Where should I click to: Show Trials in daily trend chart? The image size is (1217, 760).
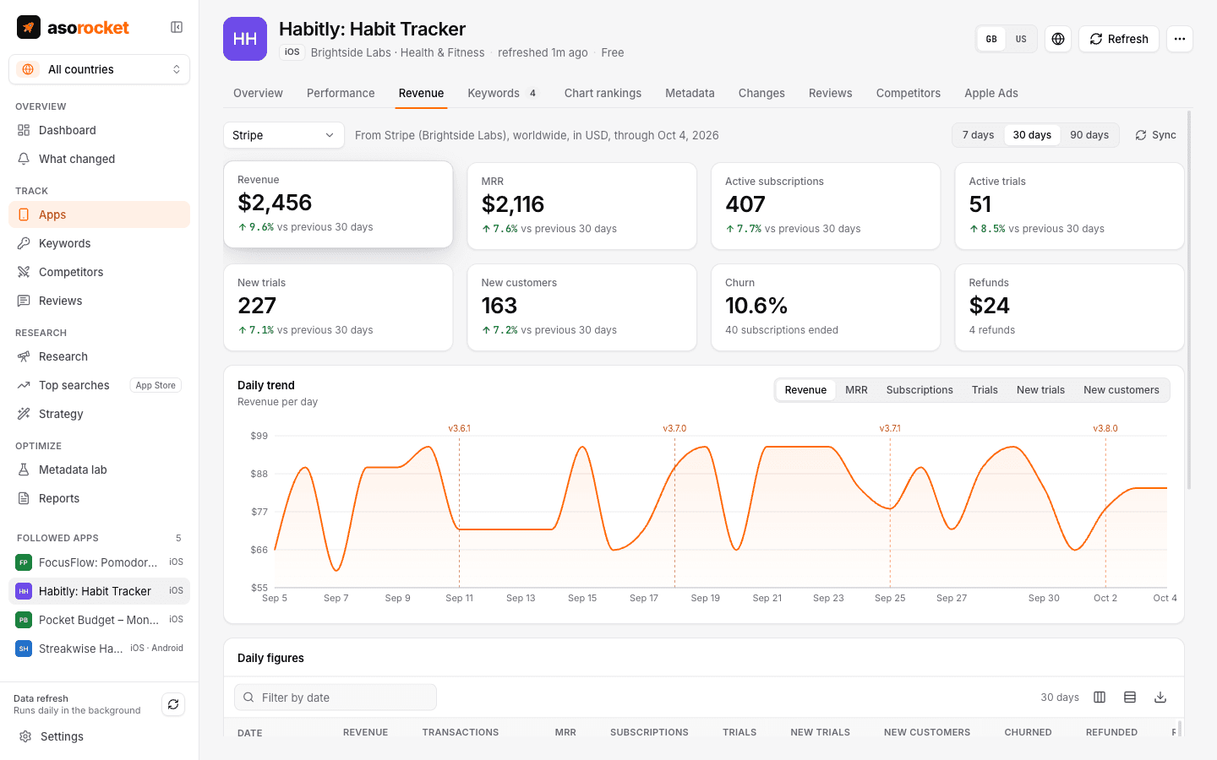point(985,390)
